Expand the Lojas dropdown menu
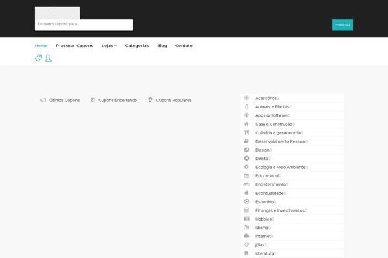 (x=109, y=46)
